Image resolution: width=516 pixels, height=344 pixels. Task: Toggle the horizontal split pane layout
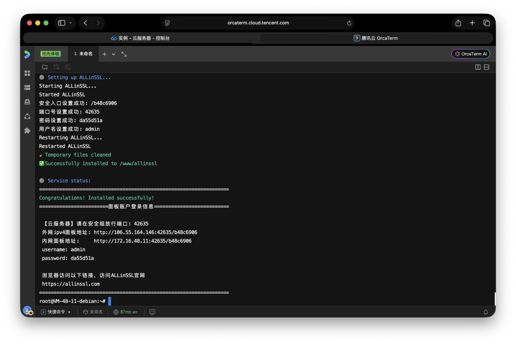pos(486,67)
